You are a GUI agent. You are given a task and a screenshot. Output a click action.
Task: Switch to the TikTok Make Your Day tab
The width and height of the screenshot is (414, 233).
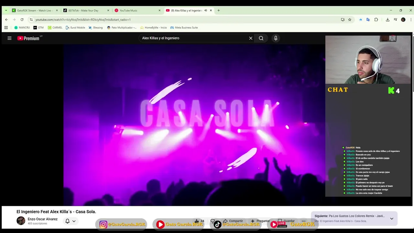86,10
